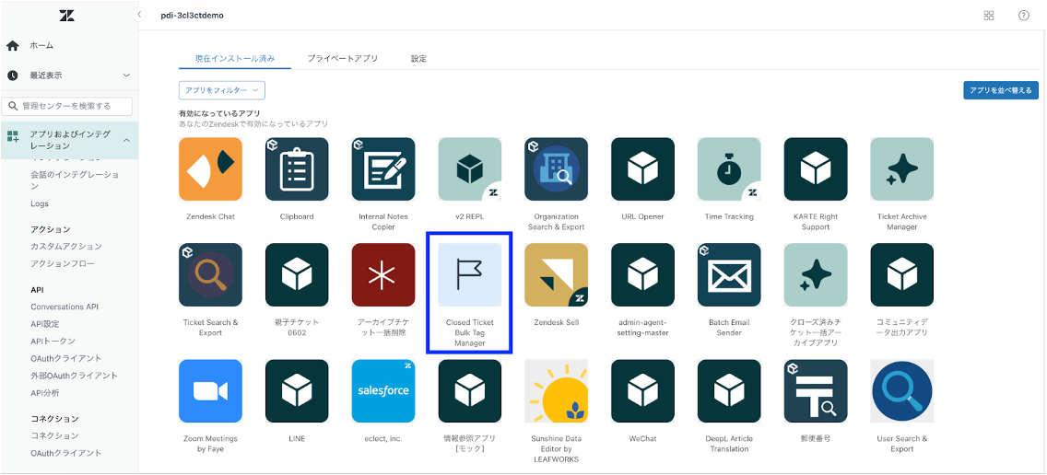Screen dimensions: 1047x475
Task: Open the Zendesk Sell app icon
Action: tap(556, 275)
